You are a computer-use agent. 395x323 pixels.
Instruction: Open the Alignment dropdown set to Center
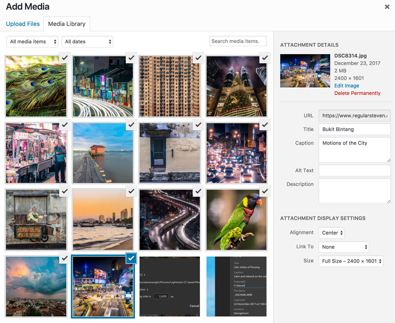pyautogui.click(x=332, y=233)
